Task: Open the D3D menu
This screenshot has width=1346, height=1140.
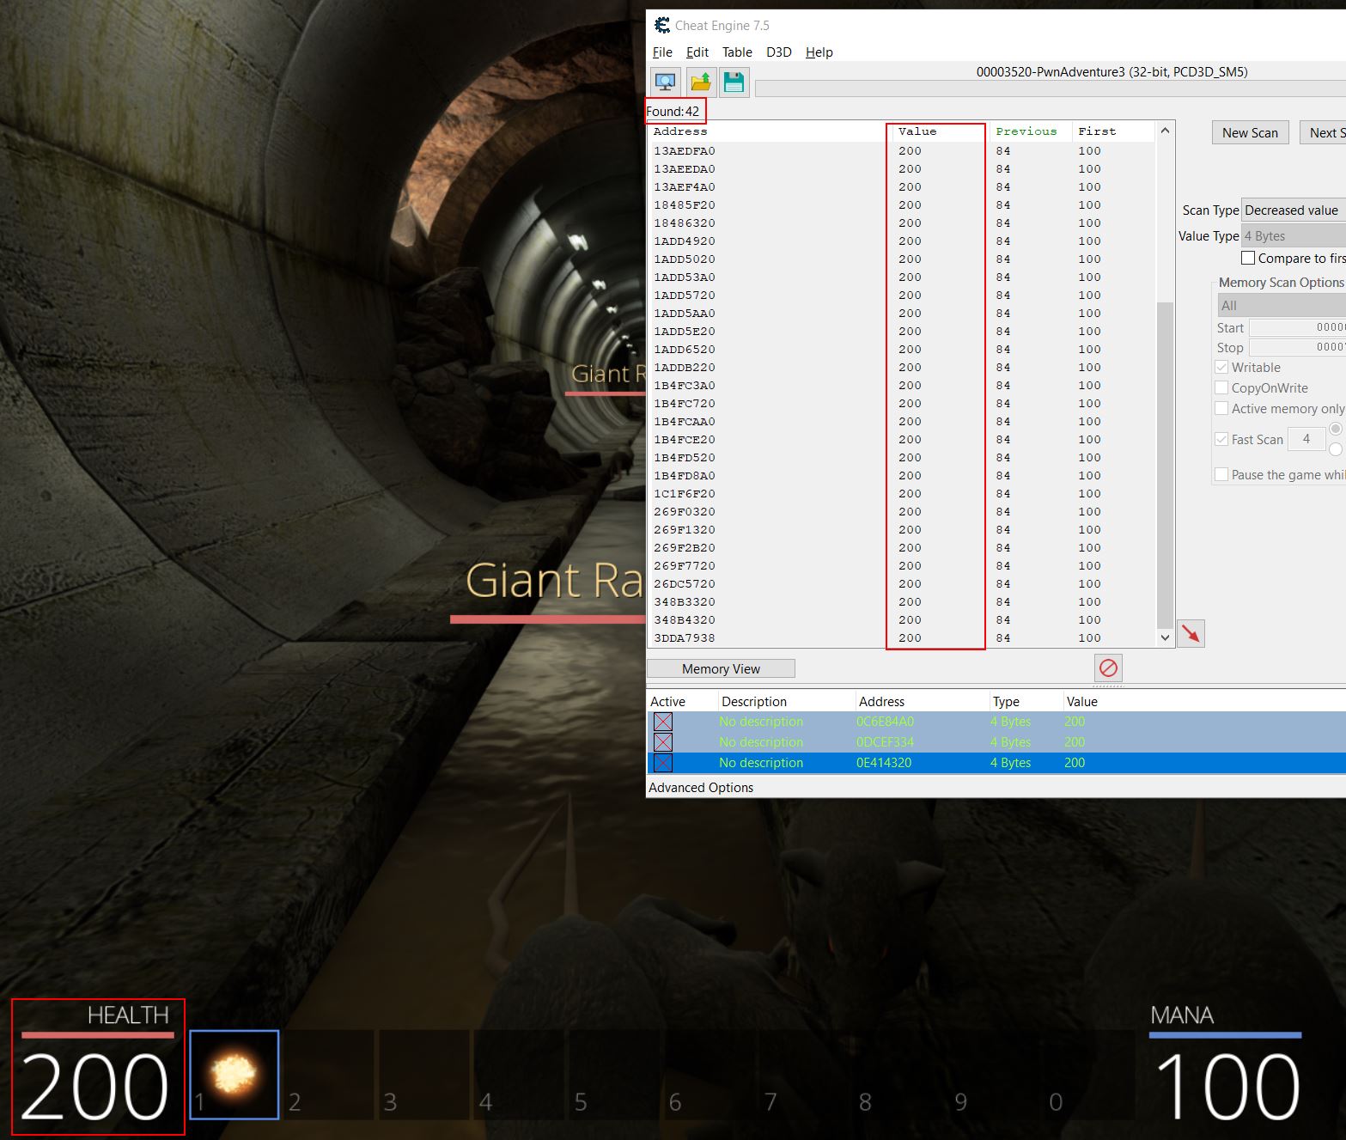Action: (779, 52)
